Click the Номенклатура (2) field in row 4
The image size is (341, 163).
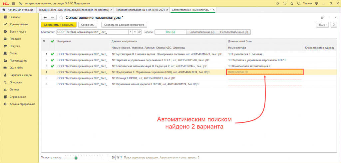tap(265, 72)
